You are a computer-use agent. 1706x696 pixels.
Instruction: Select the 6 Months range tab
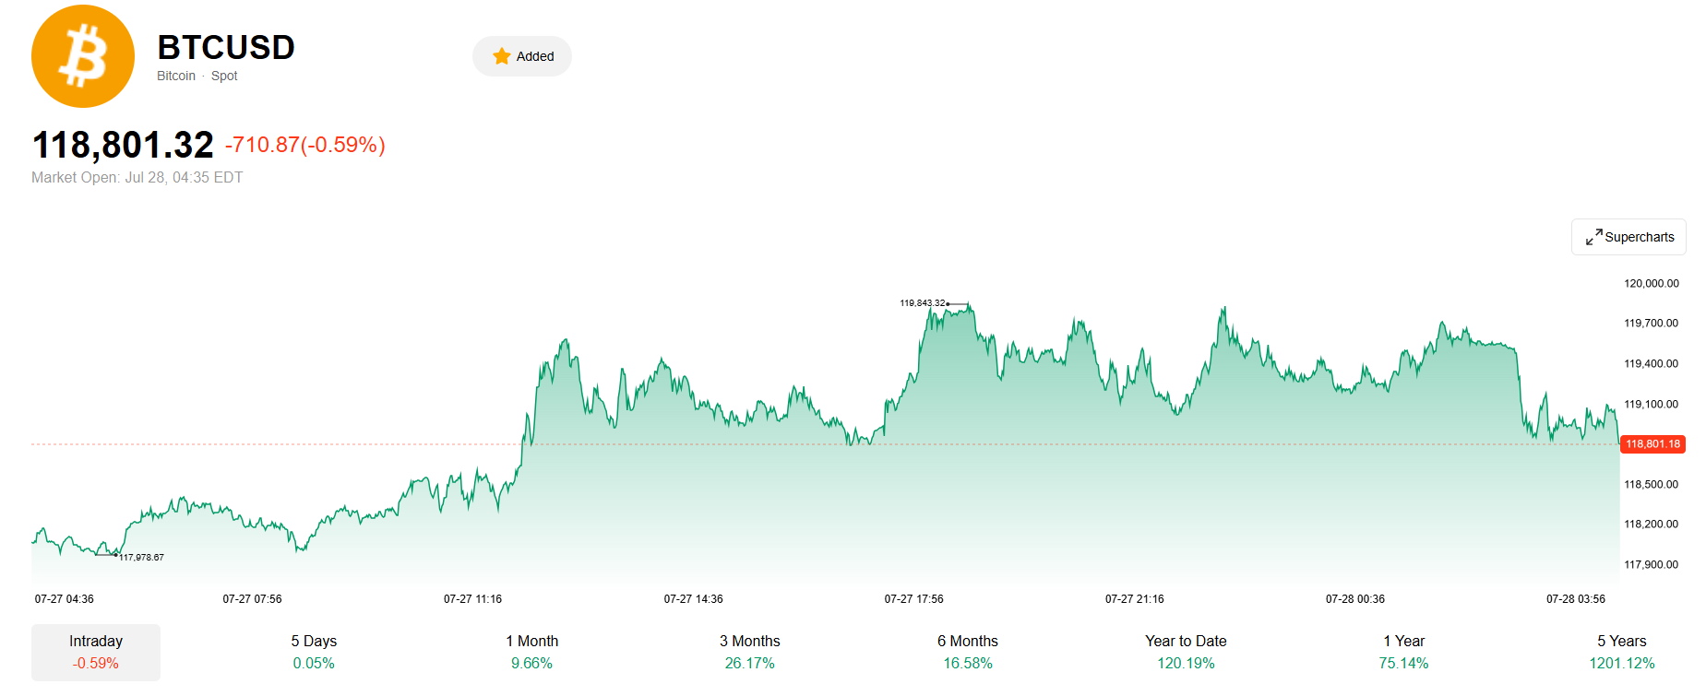pos(968,652)
